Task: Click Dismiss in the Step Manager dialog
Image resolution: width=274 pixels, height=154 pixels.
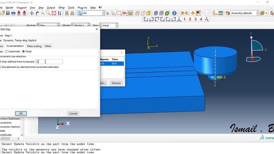Action: click(116, 83)
